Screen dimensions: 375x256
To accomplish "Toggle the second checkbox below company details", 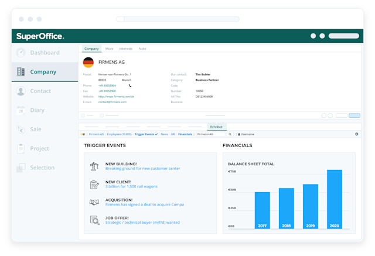I will coord(101,115).
